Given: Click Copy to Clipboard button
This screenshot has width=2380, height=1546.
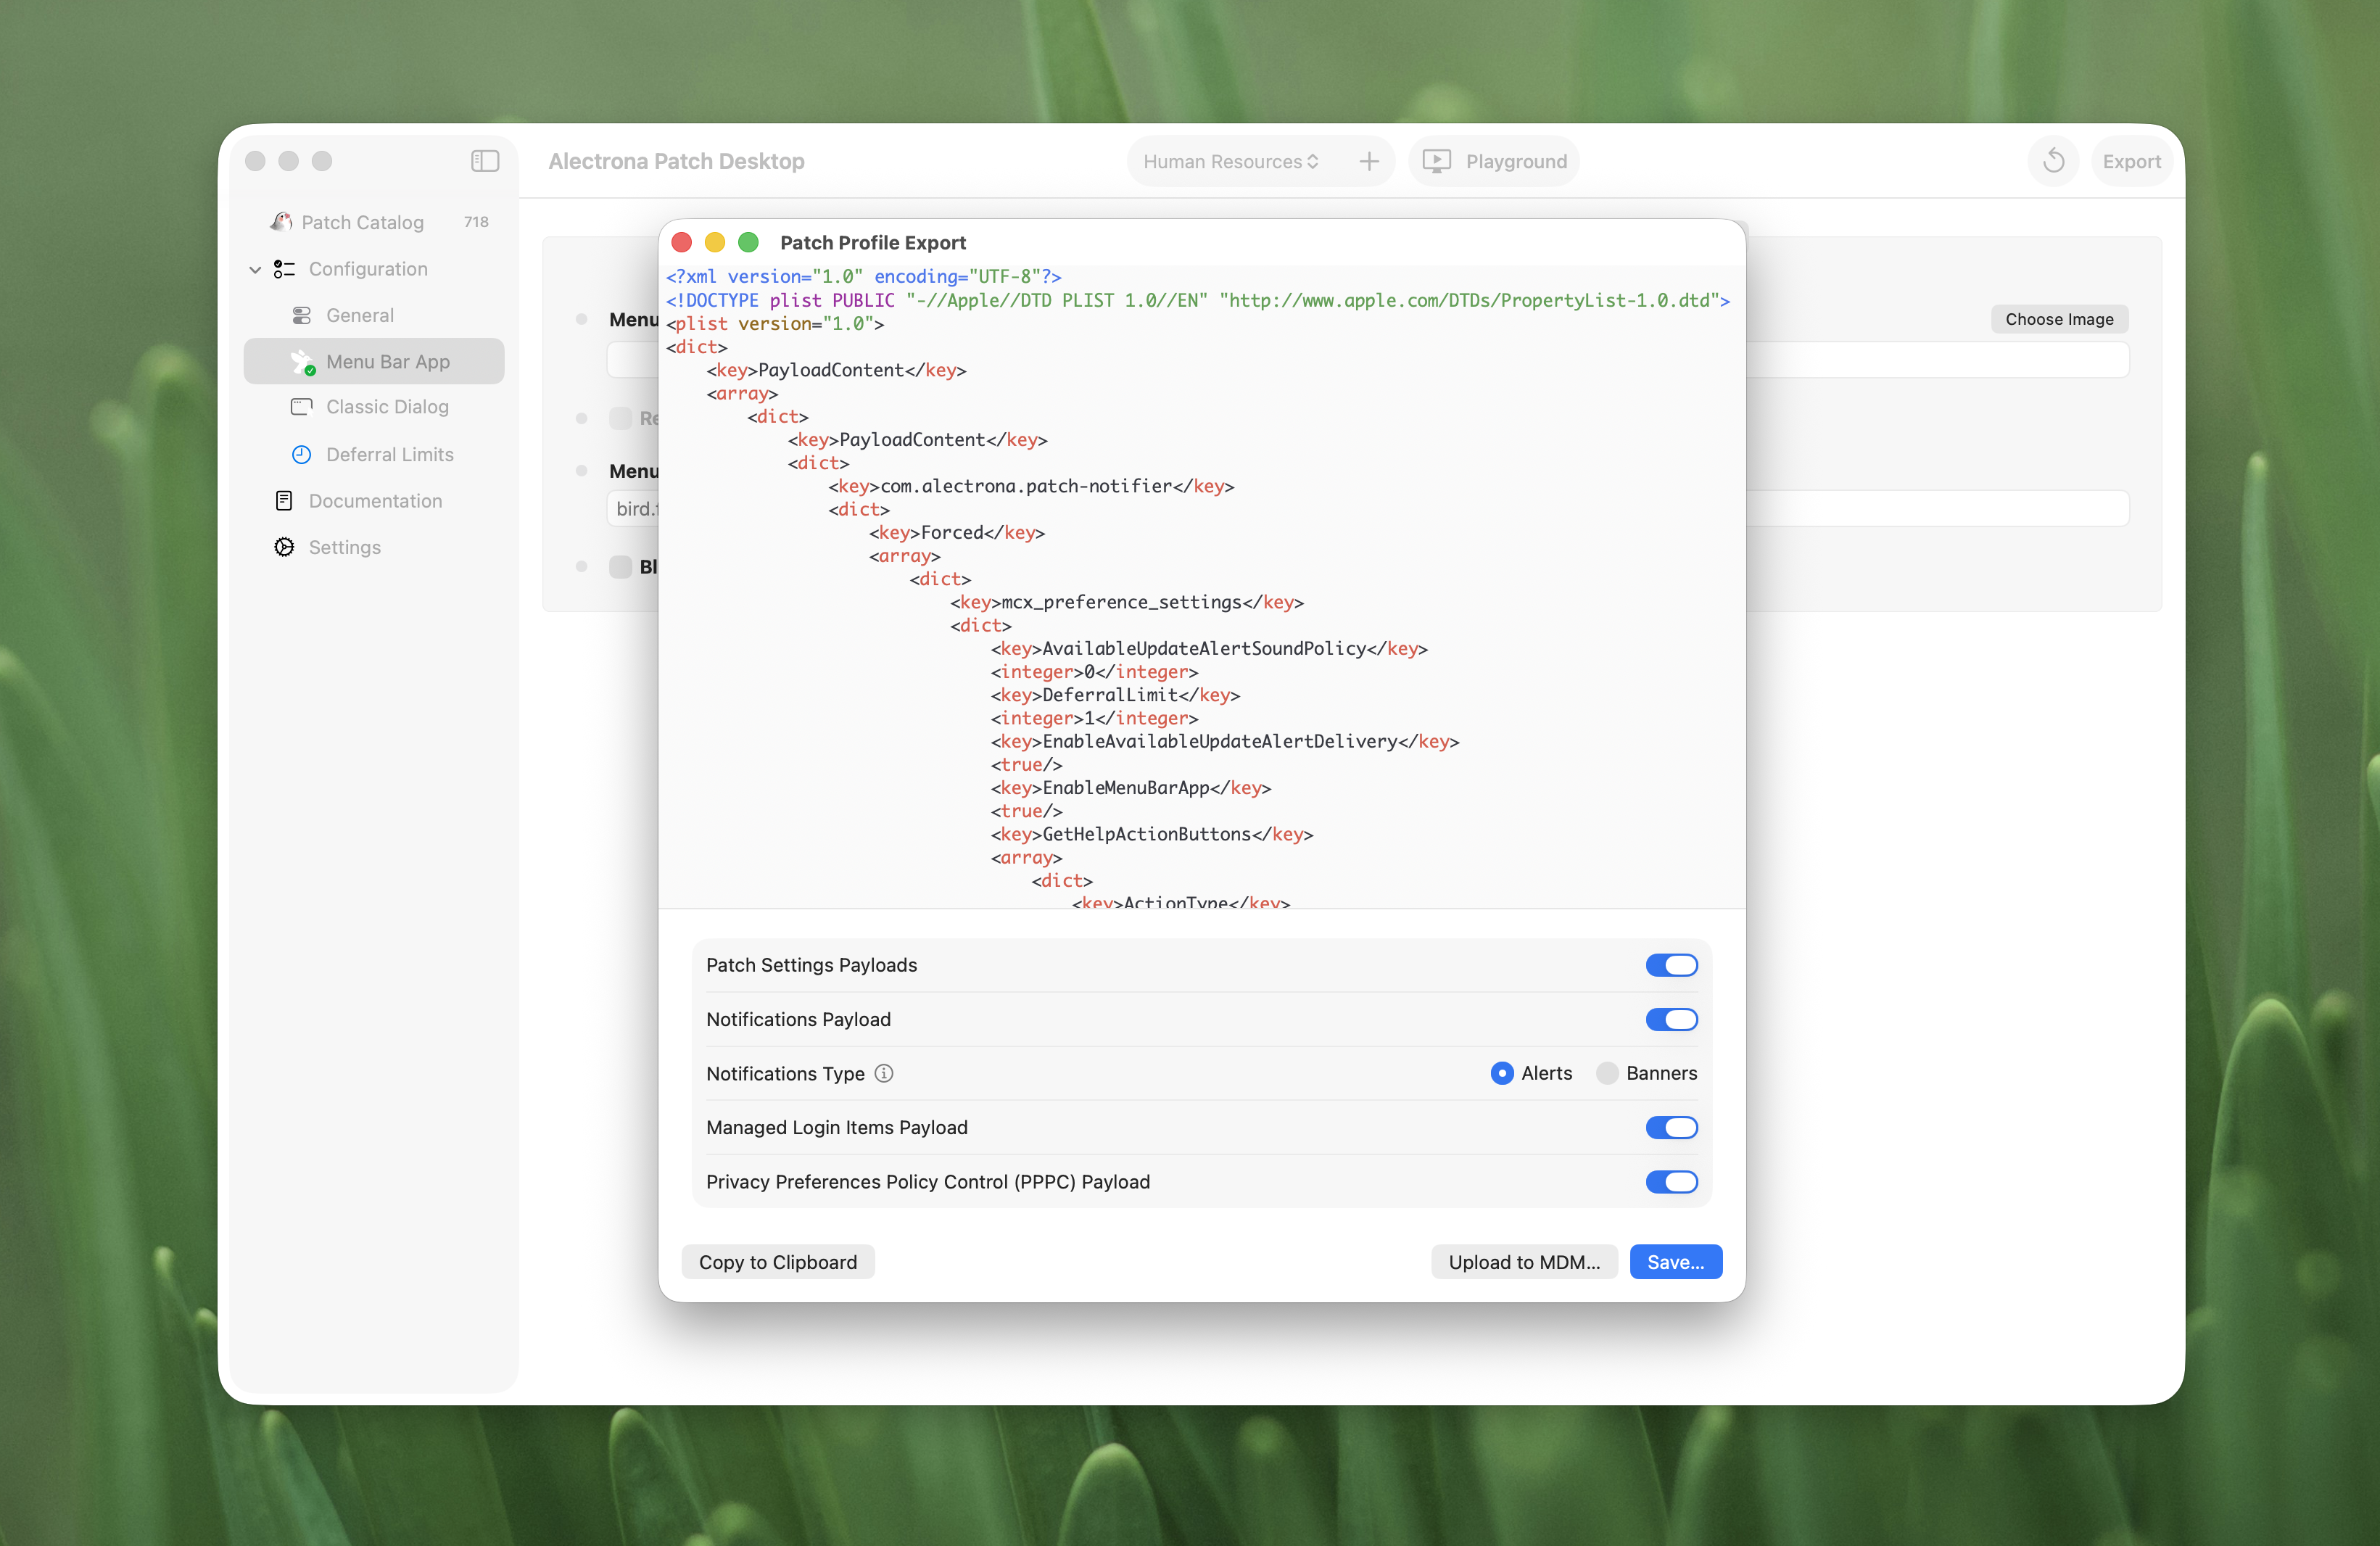Looking at the screenshot, I should pyautogui.click(x=778, y=1262).
